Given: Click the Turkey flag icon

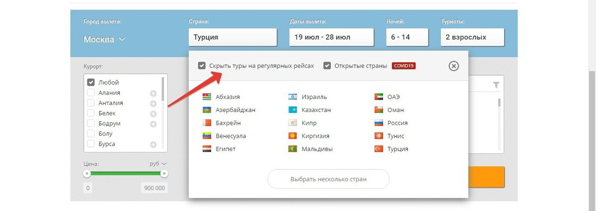Looking at the screenshot, I should pos(378,149).
